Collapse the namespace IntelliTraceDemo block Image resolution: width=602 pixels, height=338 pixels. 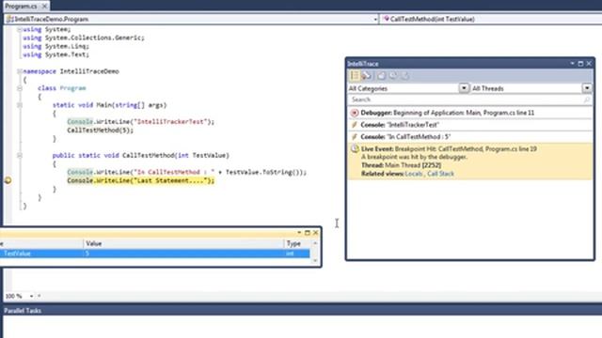(19, 71)
